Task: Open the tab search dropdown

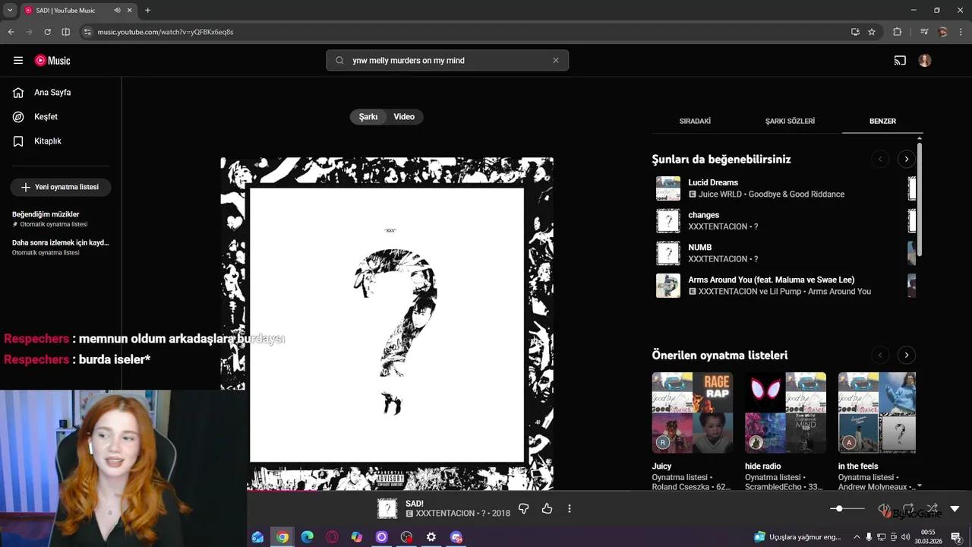Action: point(10,11)
